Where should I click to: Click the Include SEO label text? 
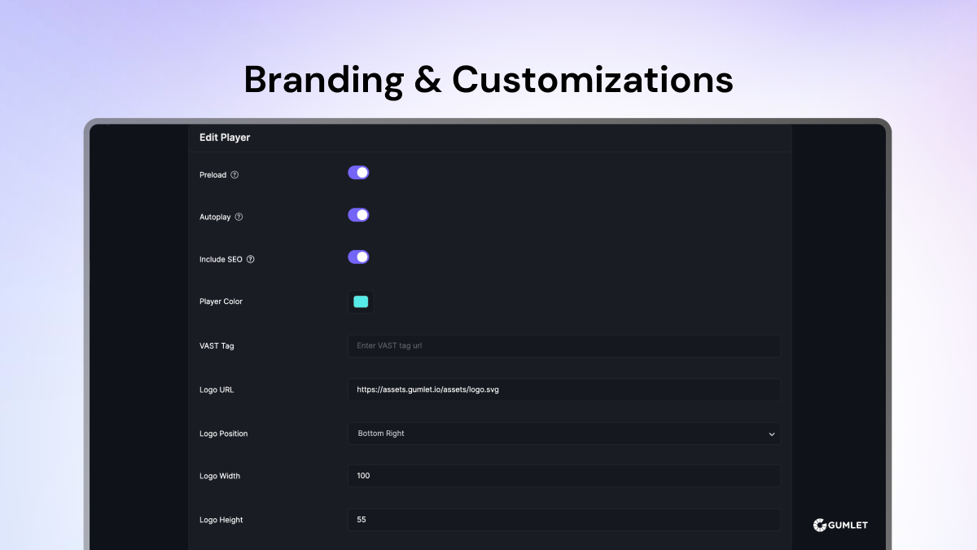click(x=221, y=259)
